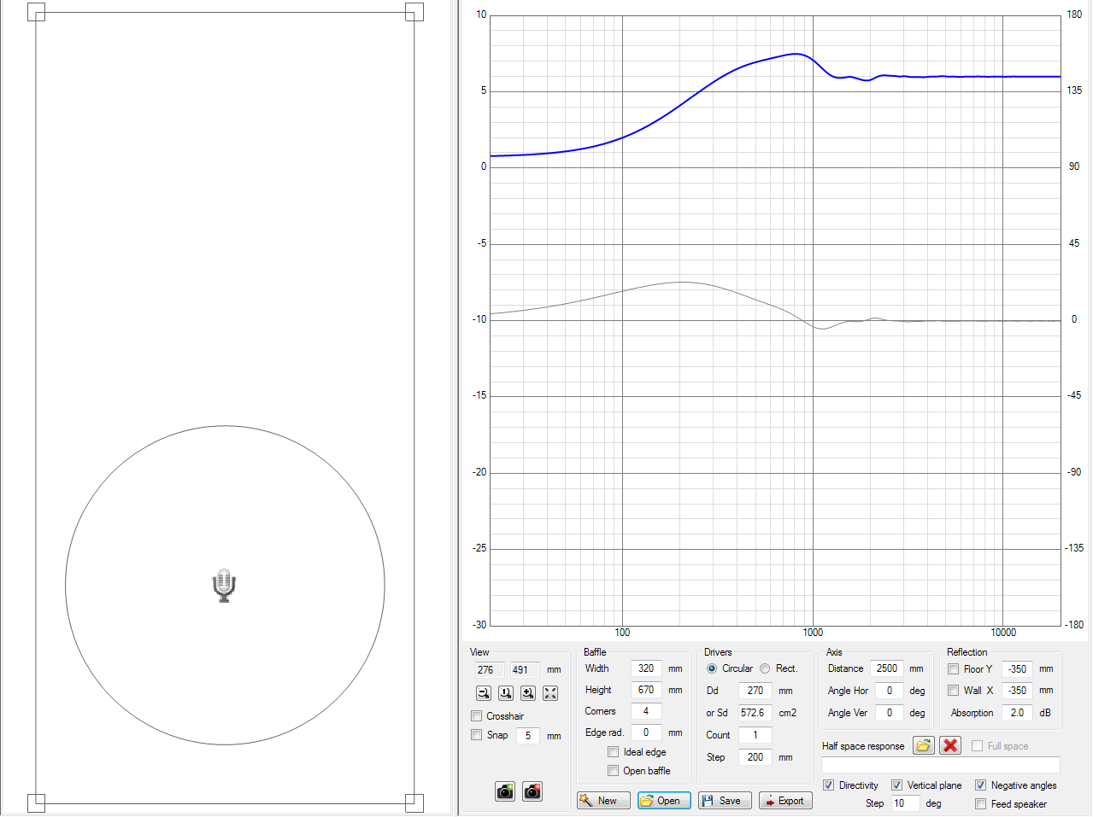This screenshot has height=817, width=1093.
Task: Click the half space response file path box
Action: tap(941, 765)
